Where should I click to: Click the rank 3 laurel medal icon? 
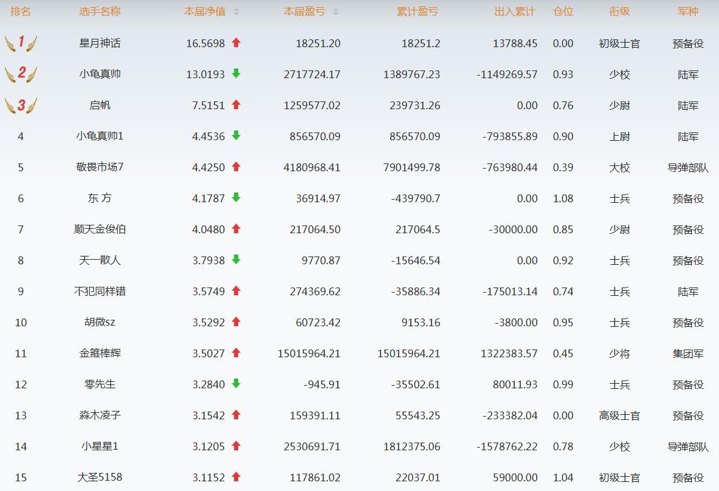(x=21, y=105)
